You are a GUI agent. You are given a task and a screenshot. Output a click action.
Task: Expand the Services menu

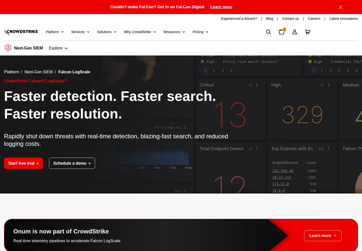coord(80,32)
